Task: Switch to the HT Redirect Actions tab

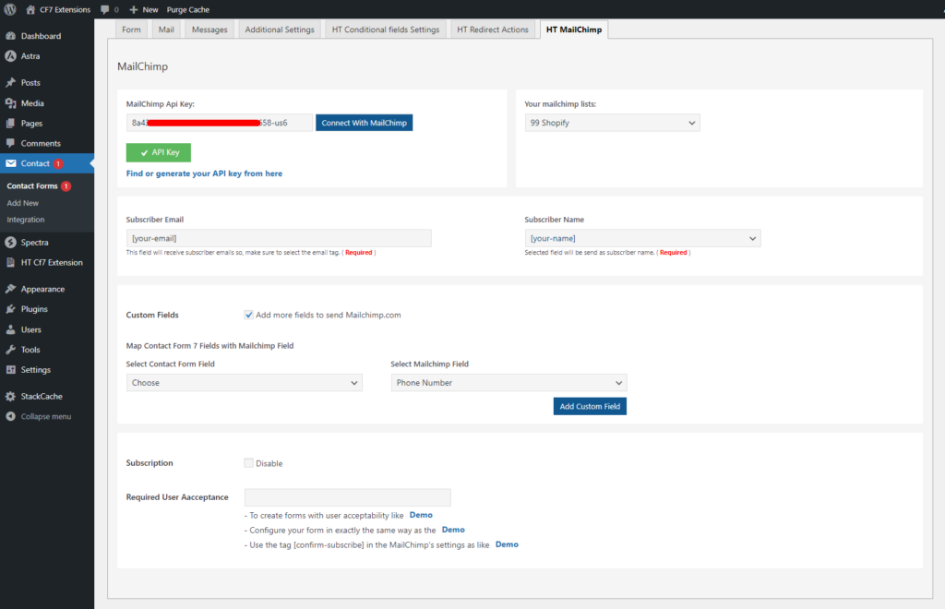Action: [x=492, y=30]
